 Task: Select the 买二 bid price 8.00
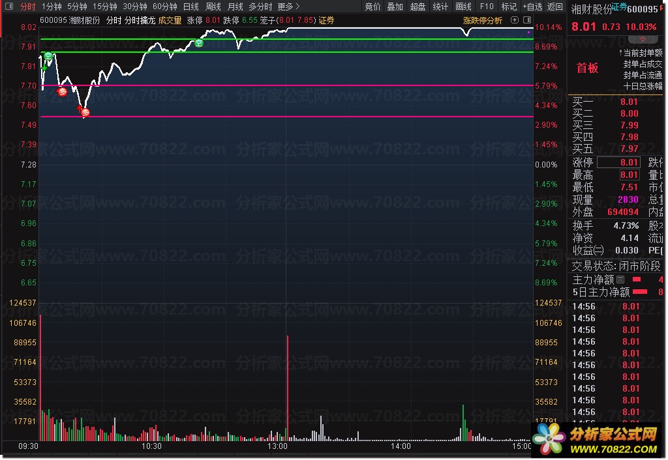coord(630,113)
